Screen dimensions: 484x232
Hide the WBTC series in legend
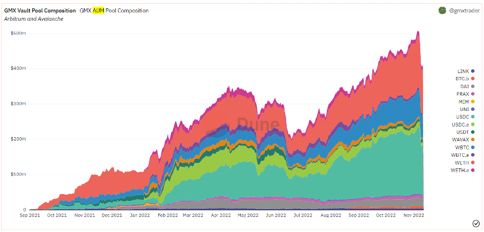(x=466, y=147)
